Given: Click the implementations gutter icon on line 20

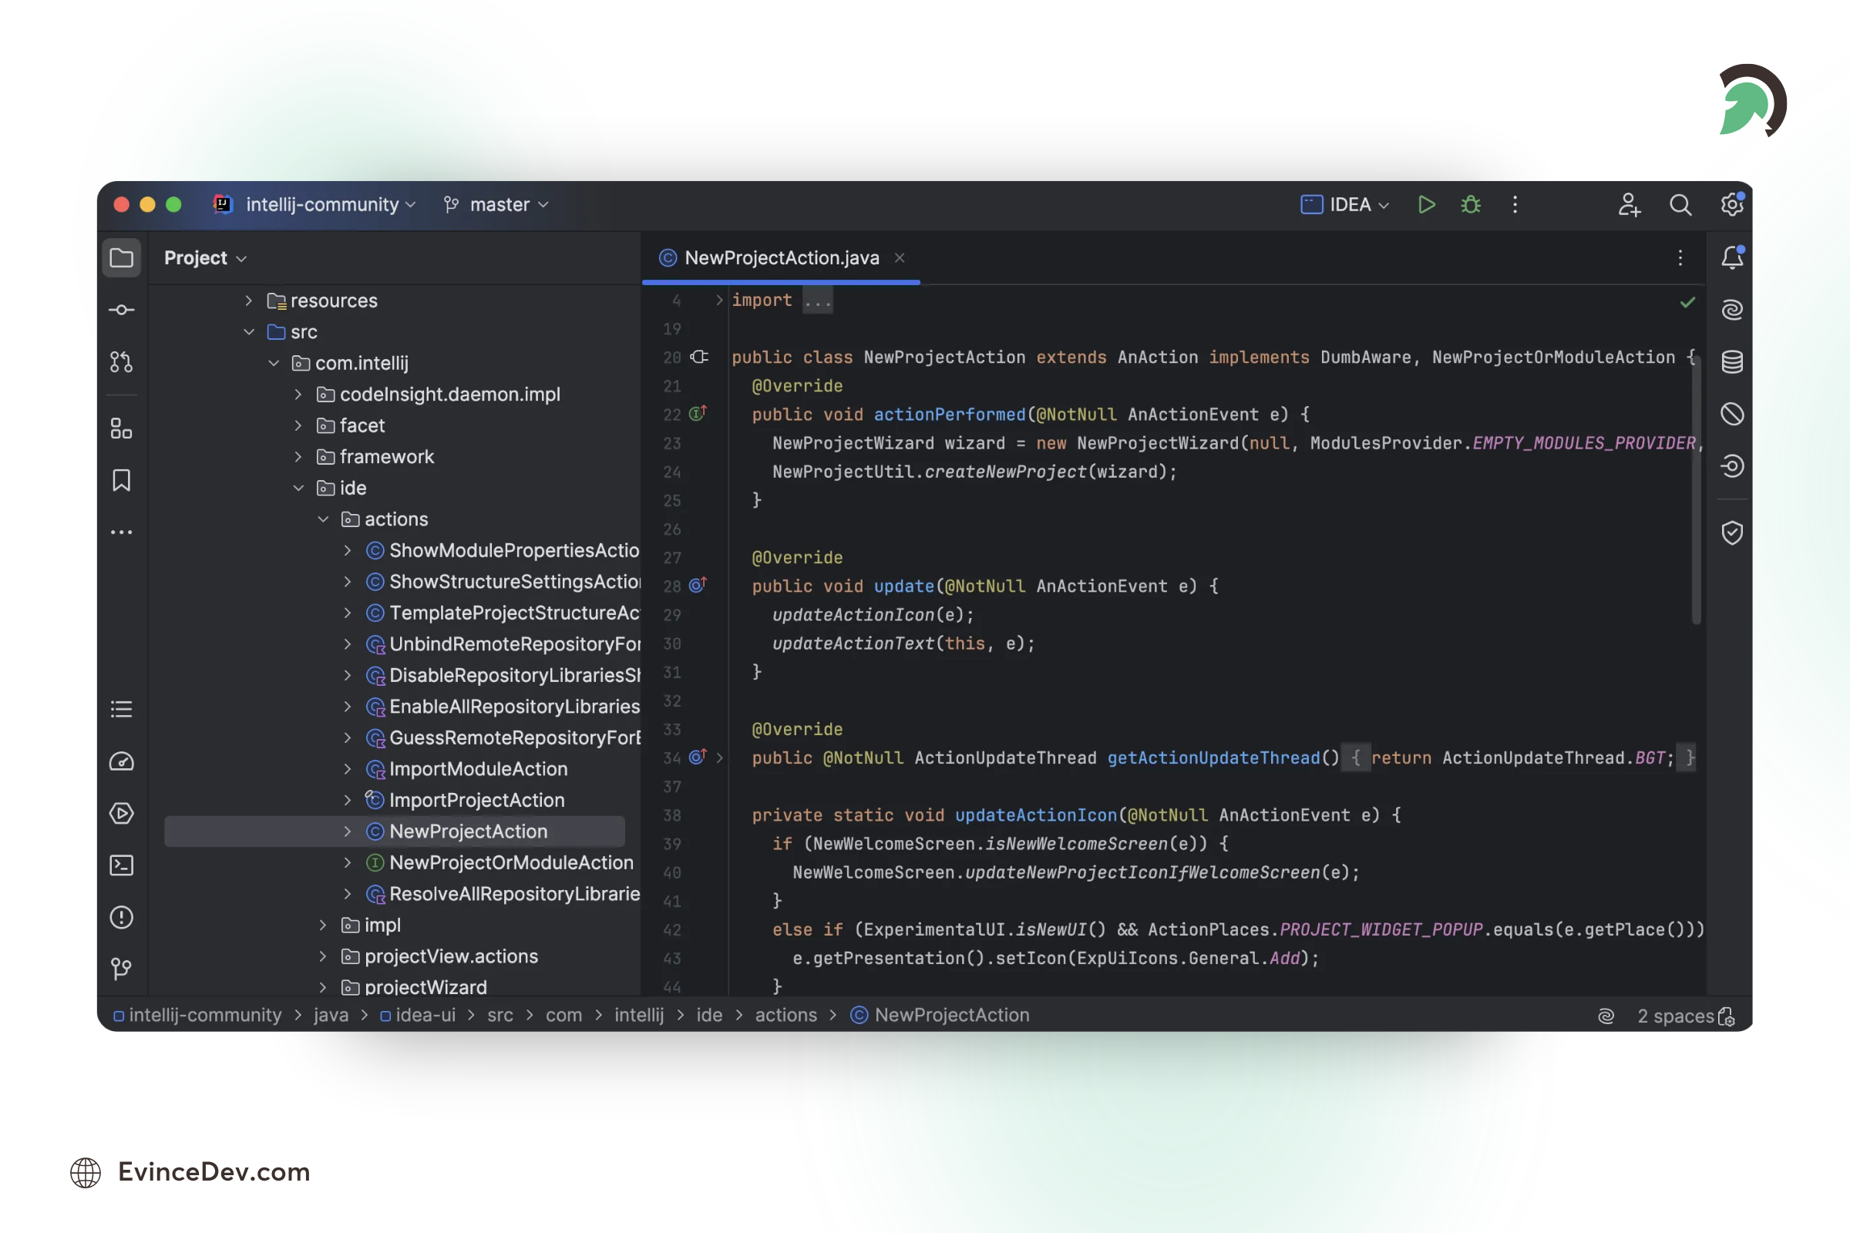Looking at the screenshot, I should [699, 357].
